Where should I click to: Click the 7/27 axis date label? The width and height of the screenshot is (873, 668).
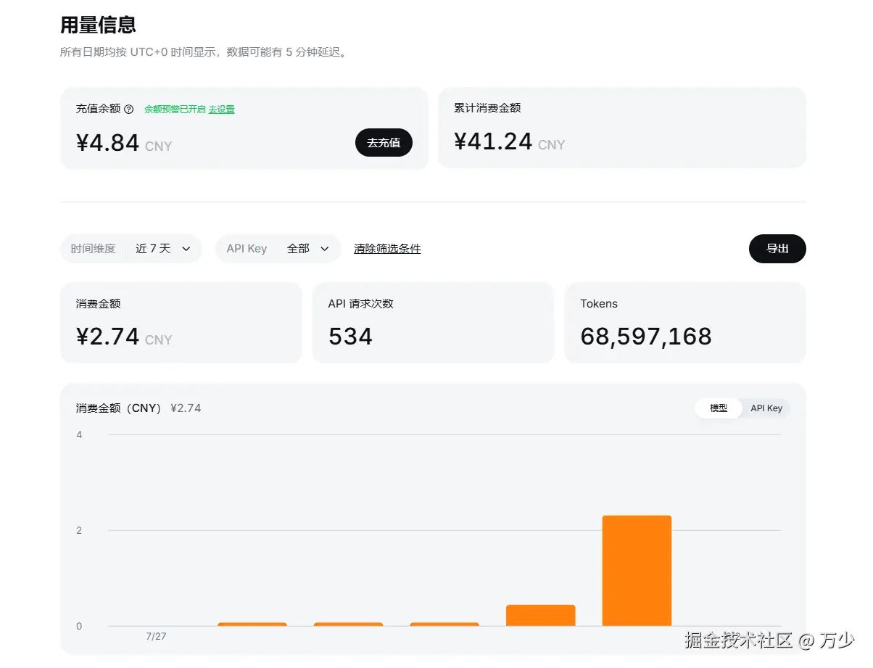[156, 636]
